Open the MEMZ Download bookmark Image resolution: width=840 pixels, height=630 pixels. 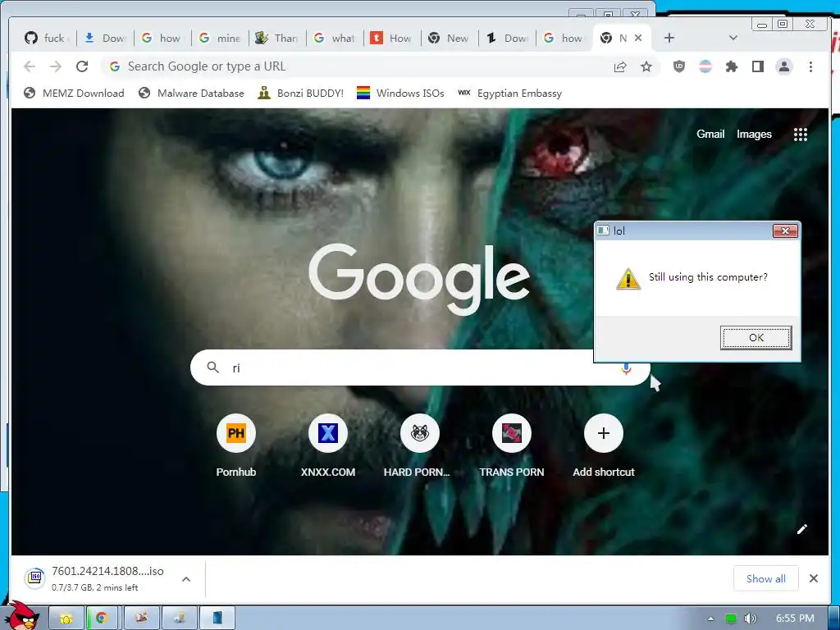(74, 94)
